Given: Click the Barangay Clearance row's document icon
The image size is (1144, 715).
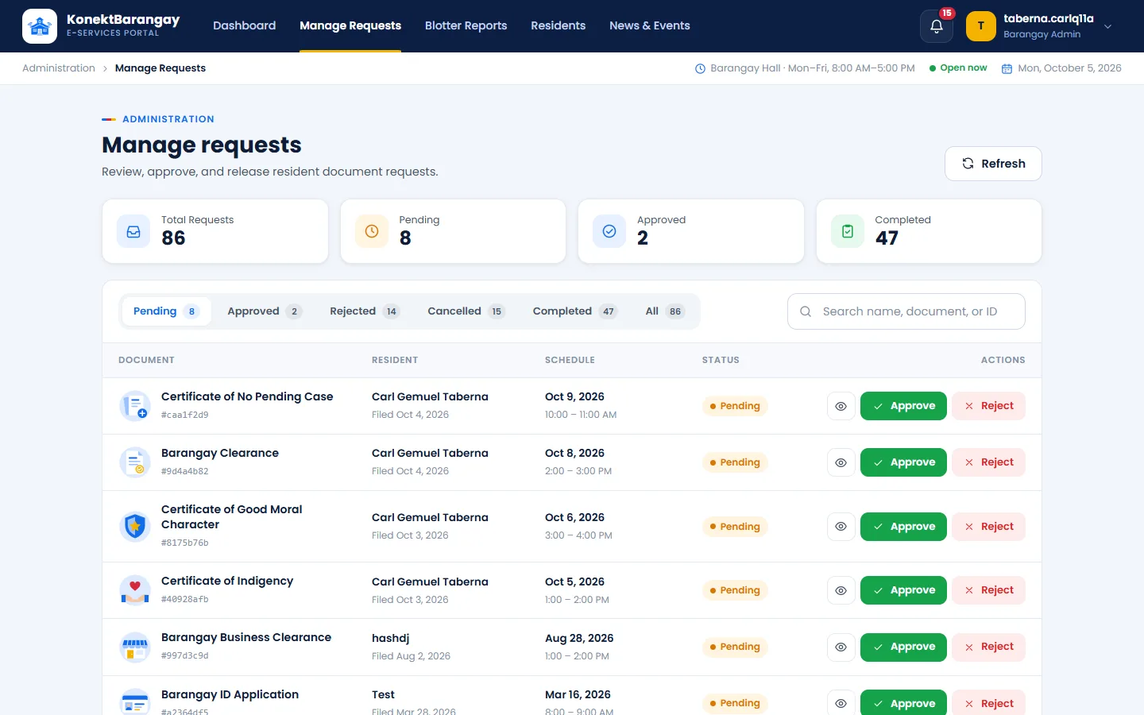Looking at the screenshot, I should click(x=135, y=462).
